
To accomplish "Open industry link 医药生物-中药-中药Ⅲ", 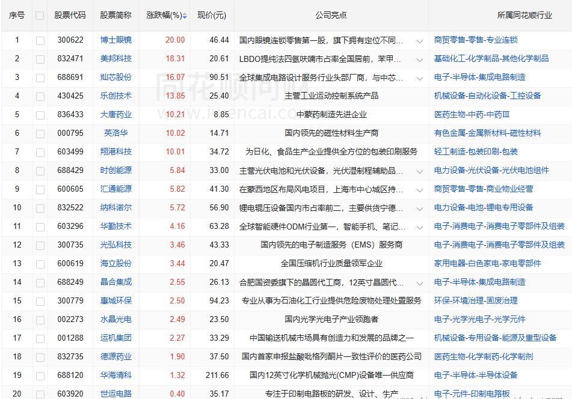I will click(x=472, y=114).
